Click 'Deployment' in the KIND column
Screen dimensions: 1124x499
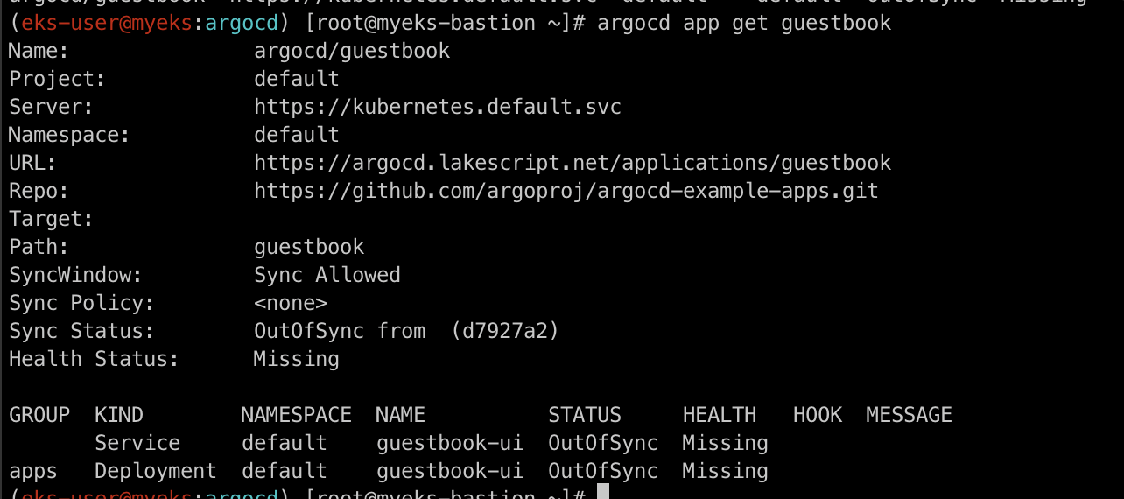click(x=156, y=471)
